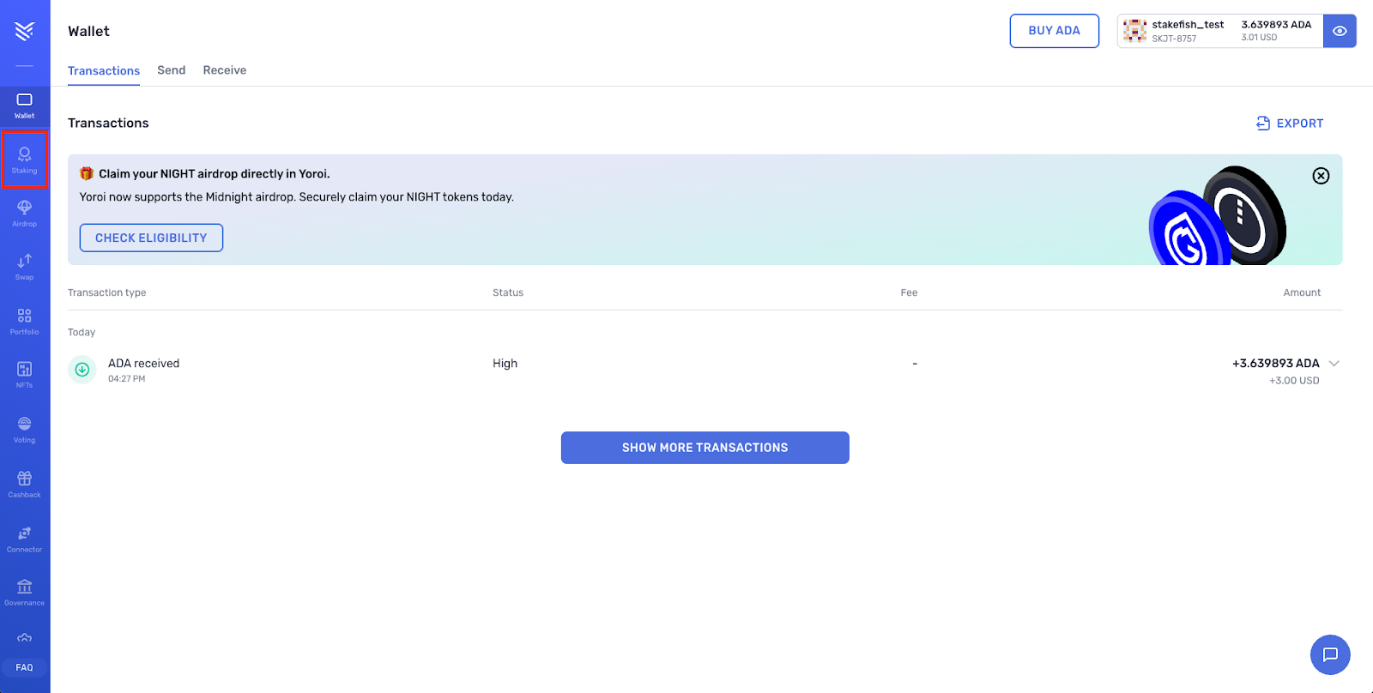Expand the ADA received transaction details
The width and height of the screenshot is (1373, 693).
[x=1334, y=364]
